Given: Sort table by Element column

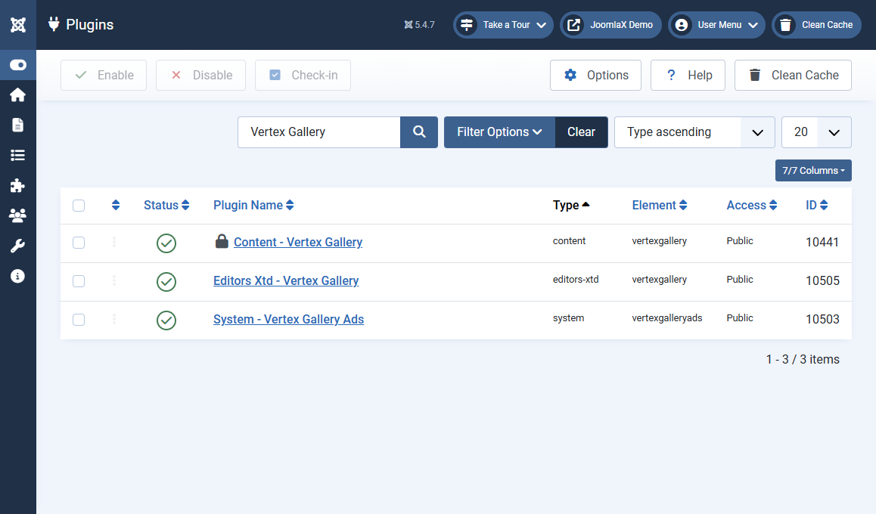Looking at the screenshot, I should point(659,206).
